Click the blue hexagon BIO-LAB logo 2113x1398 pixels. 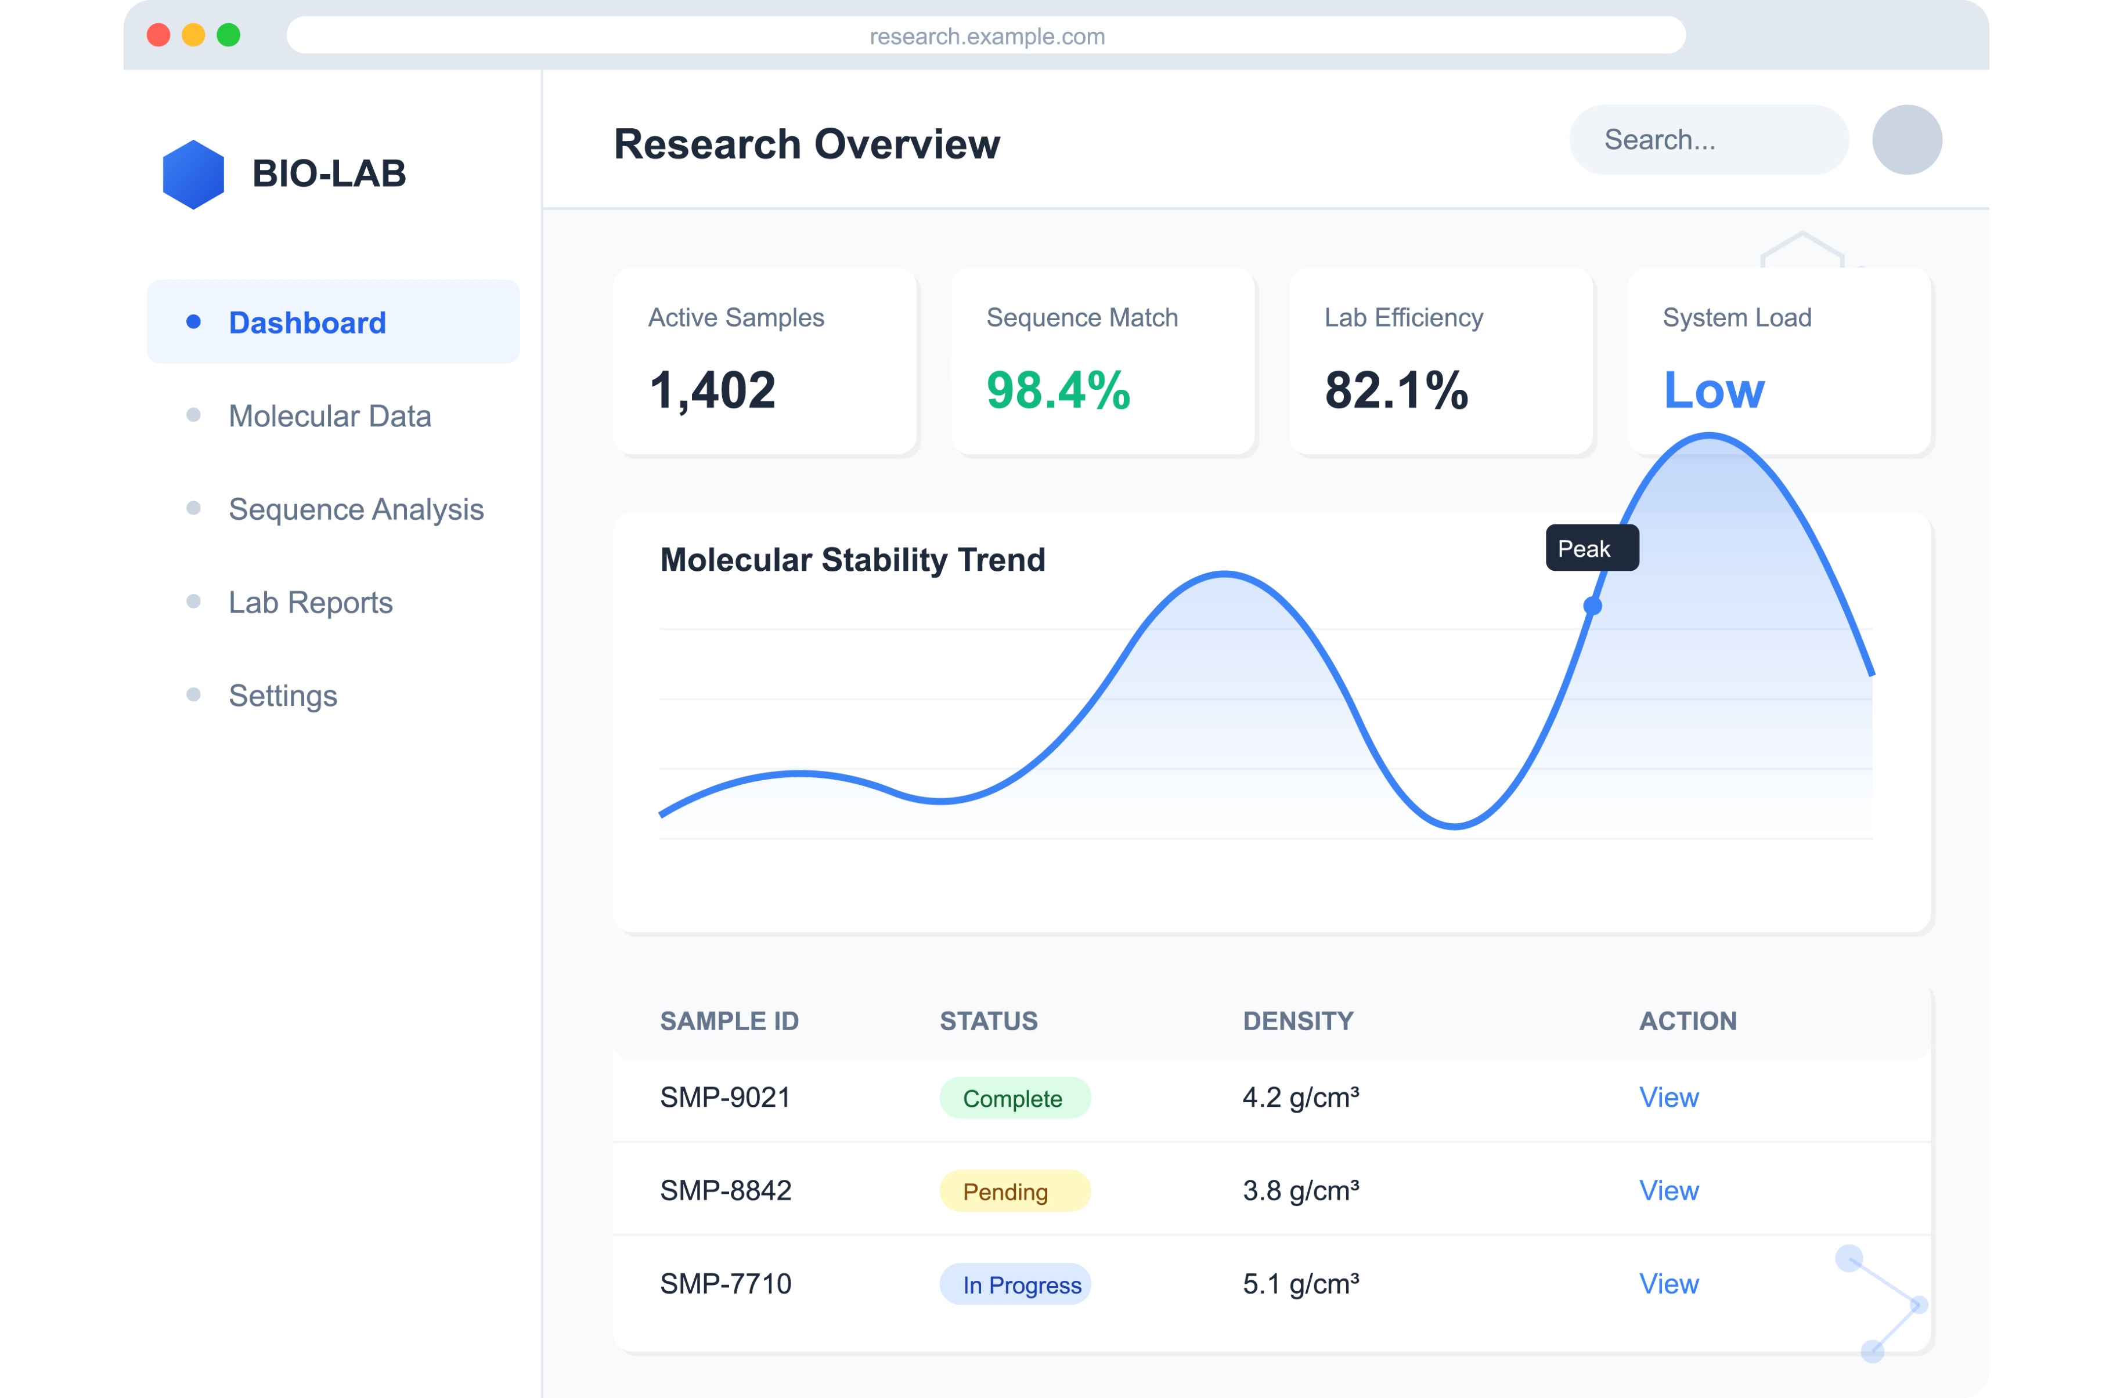click(193, 175)
